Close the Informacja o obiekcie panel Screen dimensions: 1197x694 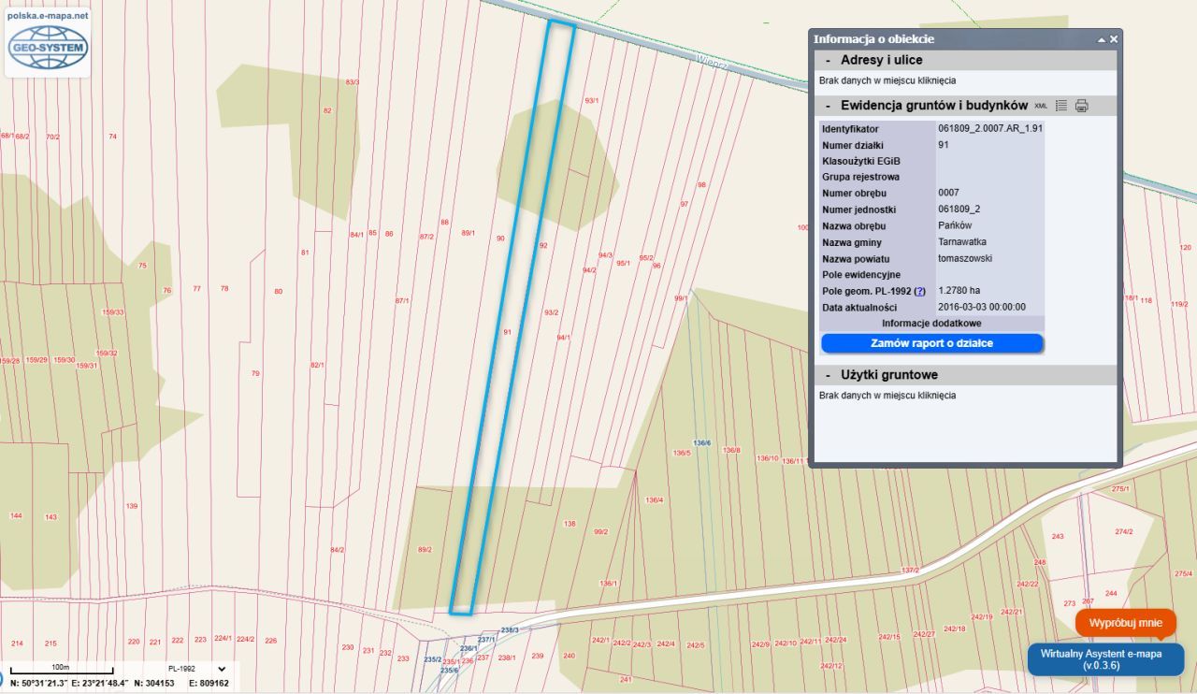click(x=1113, y=39)
